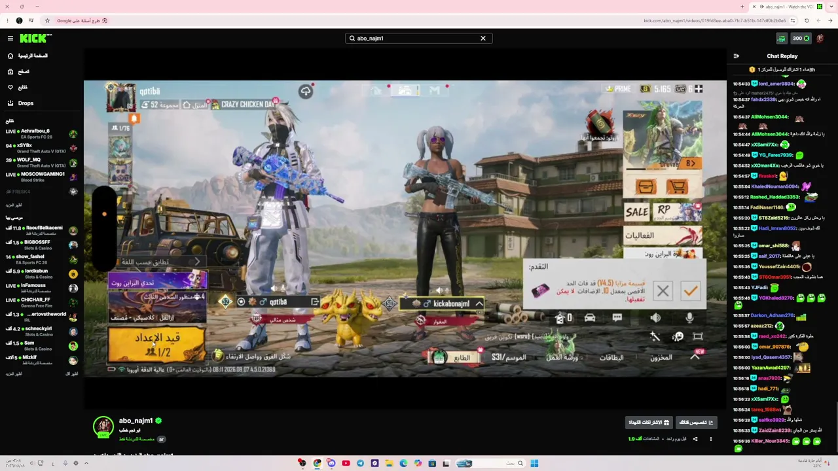Open the Kick sidebar hamburger menu
This screenshot has width=838, height=471.
click(x=10, y=39)
